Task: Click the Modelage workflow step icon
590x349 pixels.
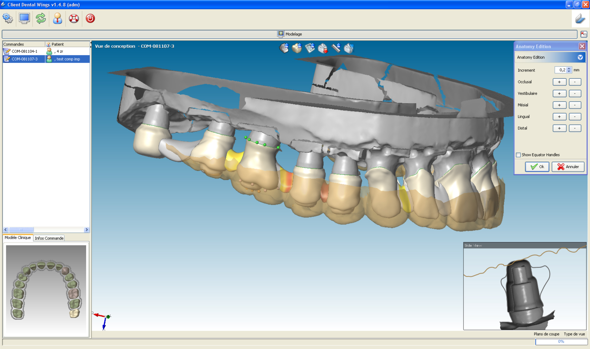Action: 280,34
